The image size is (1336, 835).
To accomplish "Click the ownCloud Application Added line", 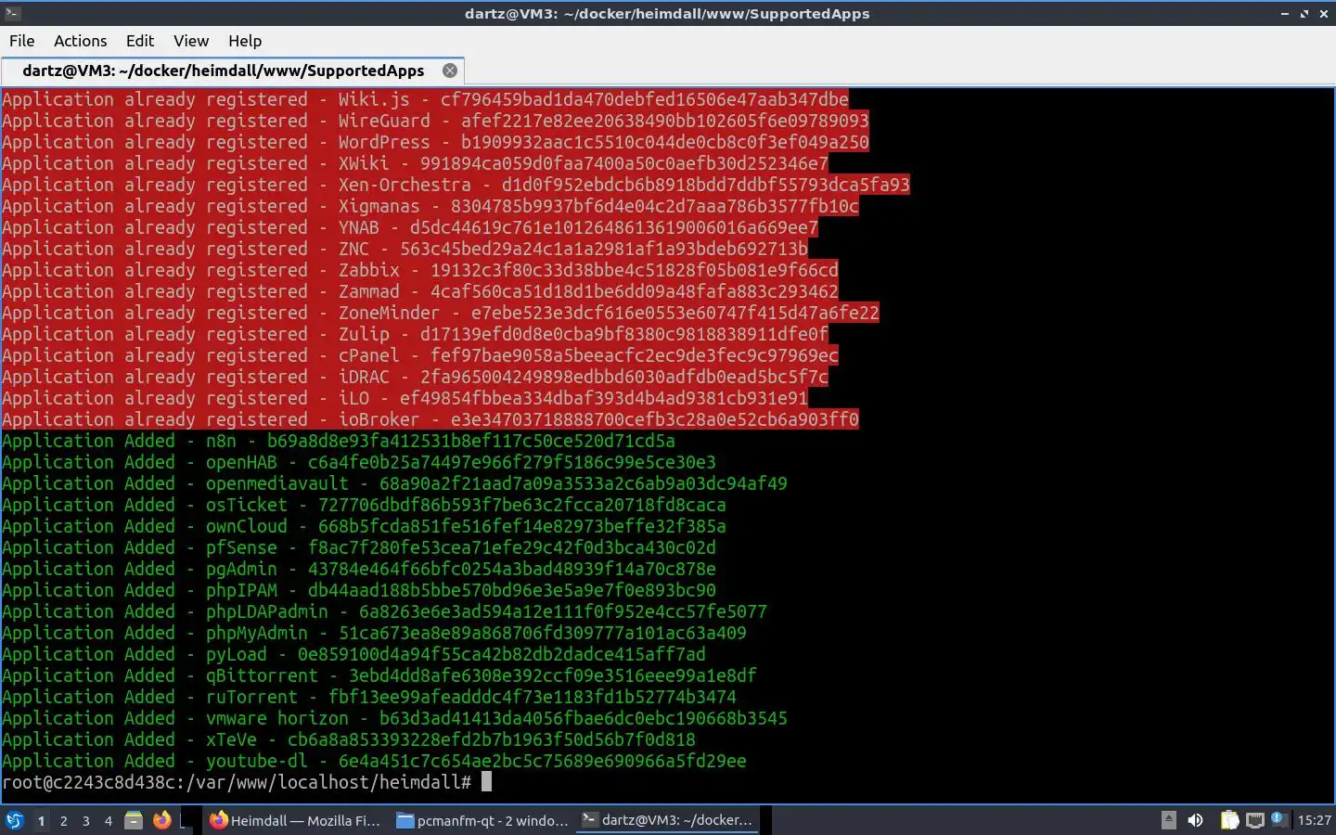I will [364, 526].
